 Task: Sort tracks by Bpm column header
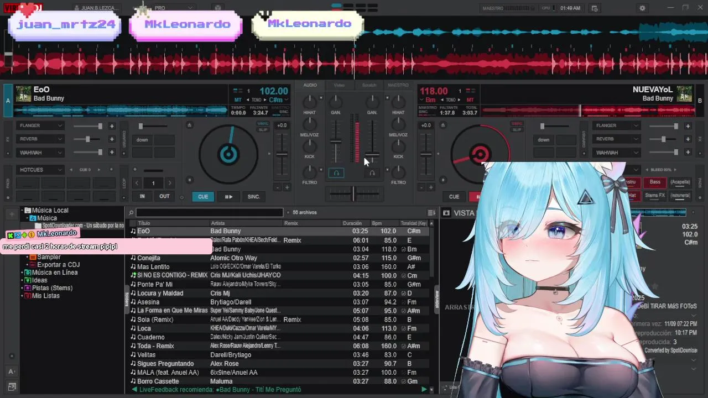pyautogui.click(x=383, y=223)
